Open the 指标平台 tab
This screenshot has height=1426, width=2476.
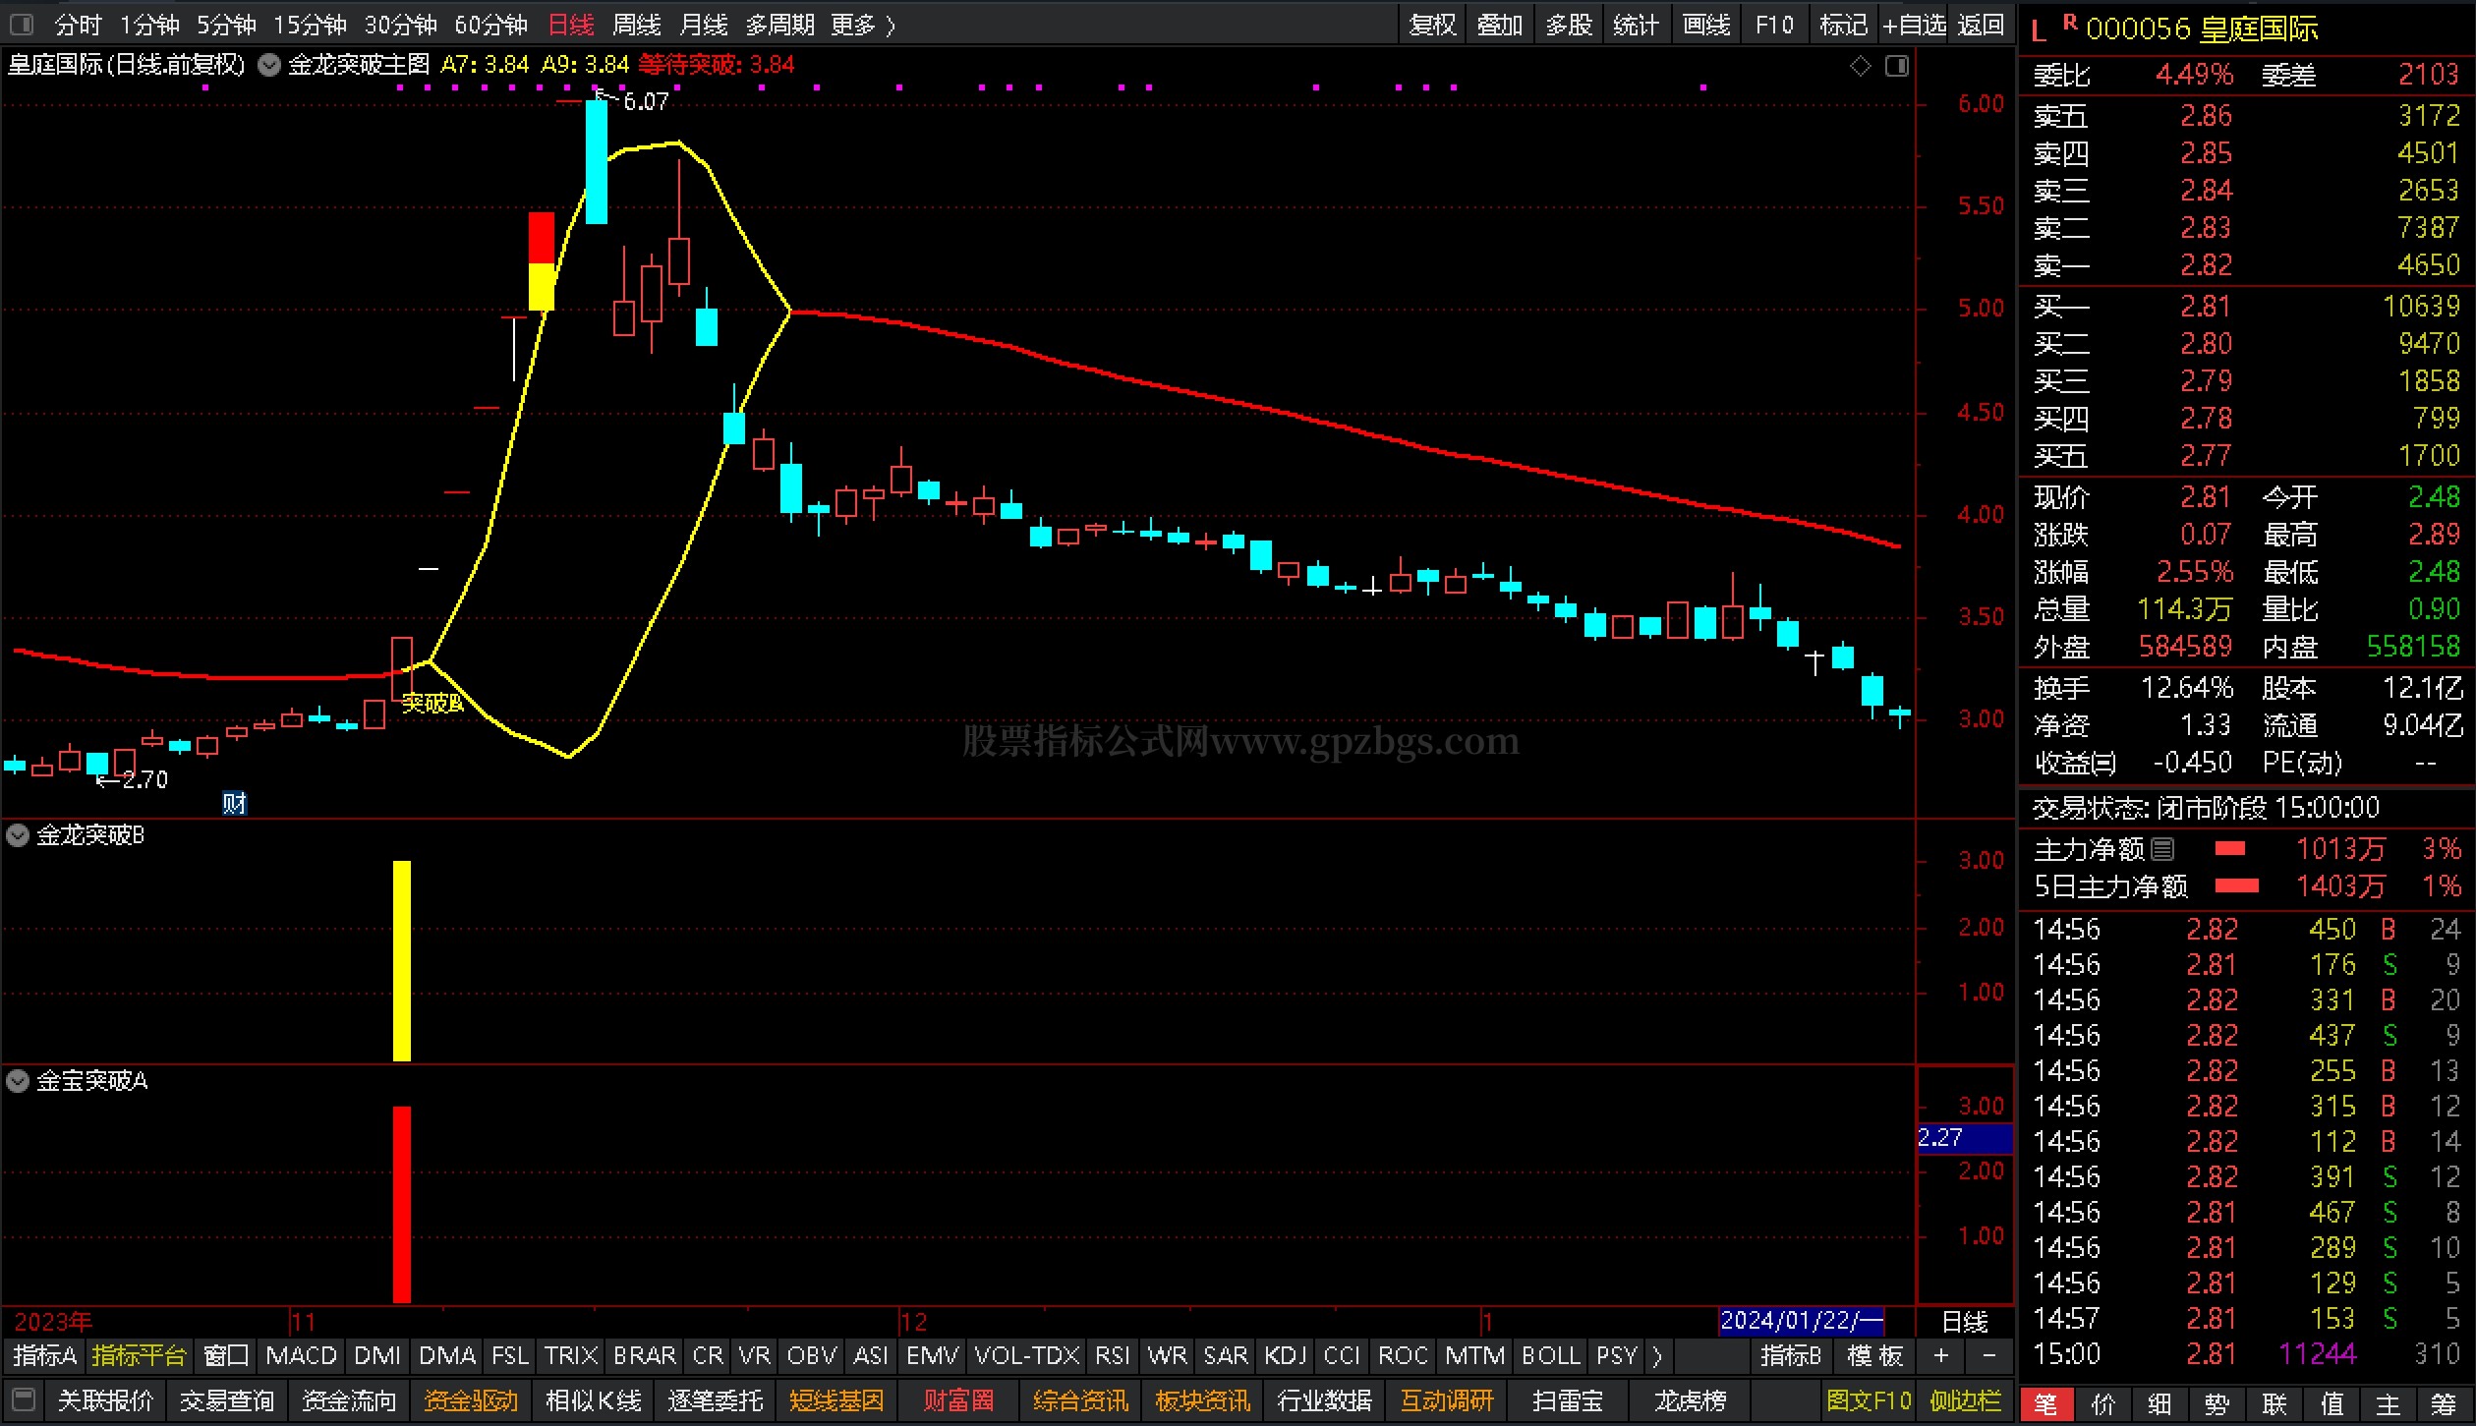click(x=139, y=1356)
